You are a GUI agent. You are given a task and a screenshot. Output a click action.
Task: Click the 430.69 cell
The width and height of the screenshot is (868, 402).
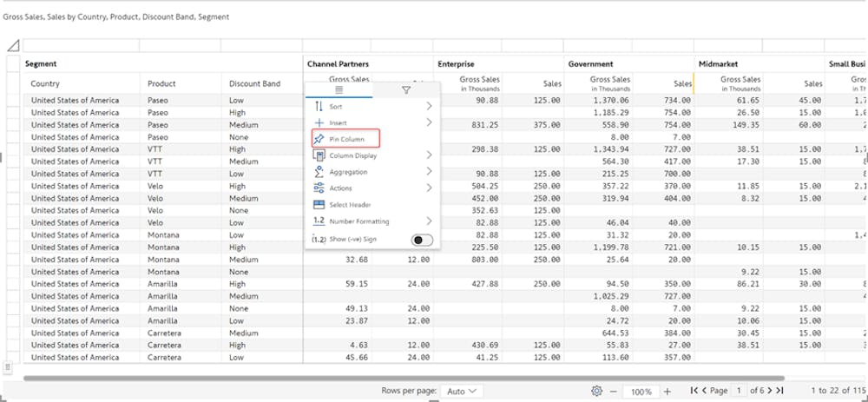coord(483,345)
